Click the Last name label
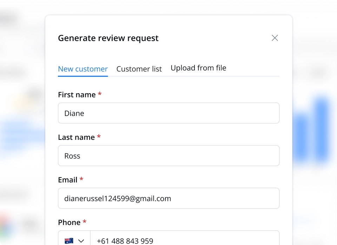This screenshot has width=337, height=245. 76,137
